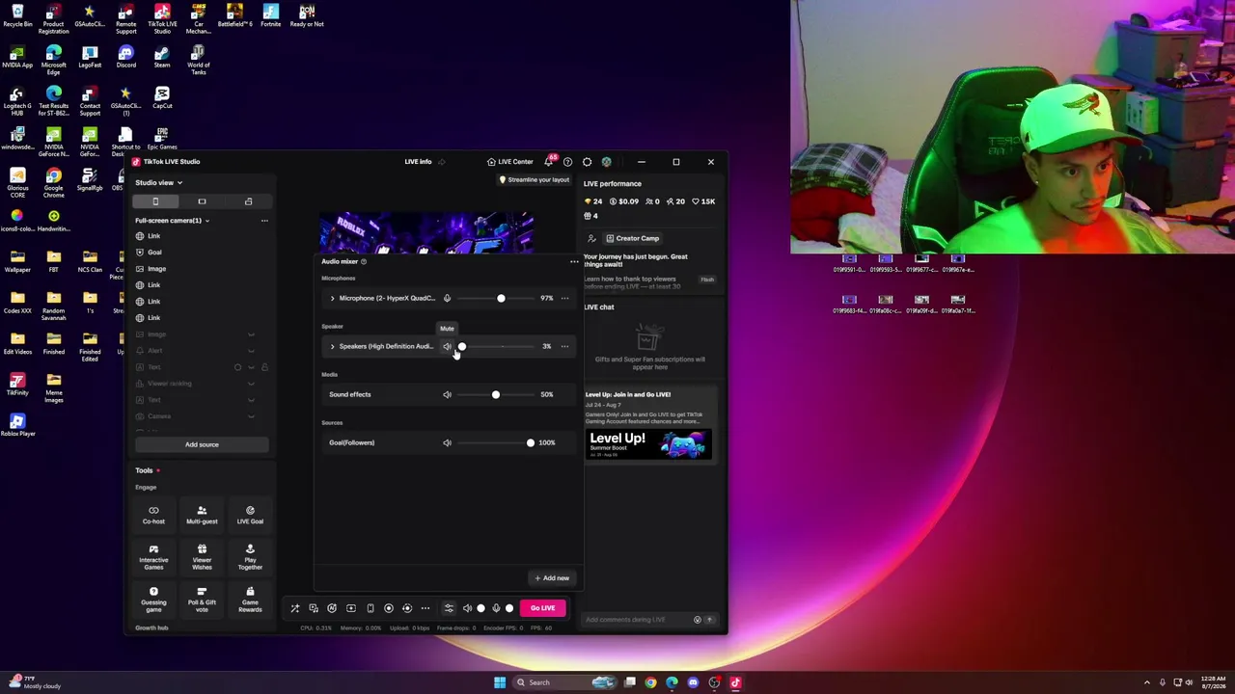This screenshot has height=694, width=1235.
Task: Select the portrait phone layout tab
Action: point(155,201)
